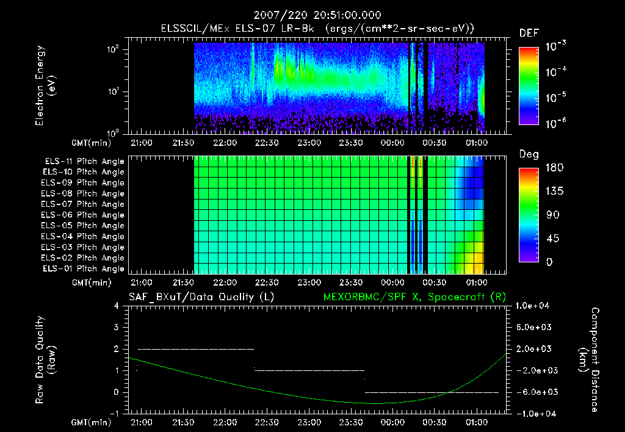Viewport: 625px width, 432px height.
Task: Click the 23:00 tick under bottom plot
Action: pos(309,422)
